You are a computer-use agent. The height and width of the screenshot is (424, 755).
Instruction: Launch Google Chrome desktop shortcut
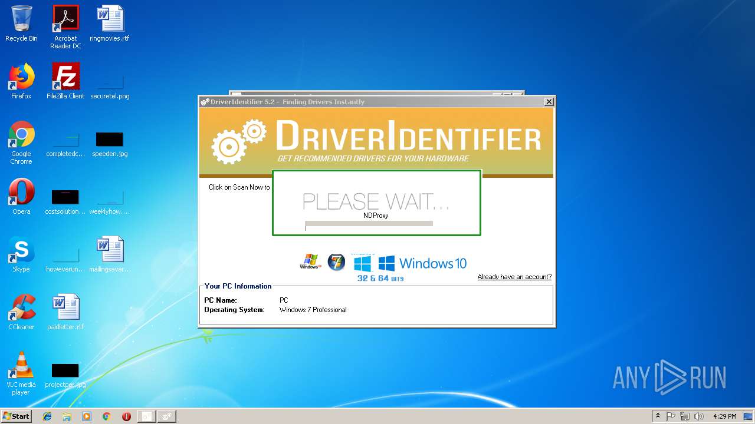21,143
